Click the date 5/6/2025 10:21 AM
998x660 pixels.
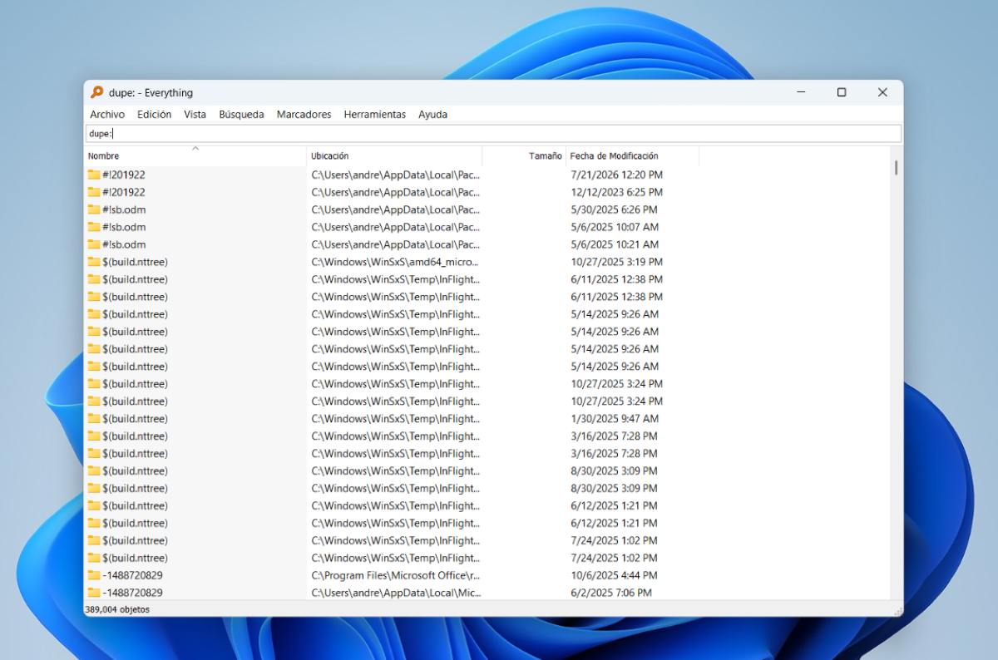pyautogui.click(x=615, y=244)
